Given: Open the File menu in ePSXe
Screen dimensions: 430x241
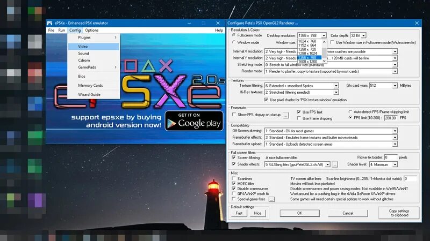Looking at the screenshot, I should tap(51, 31).
